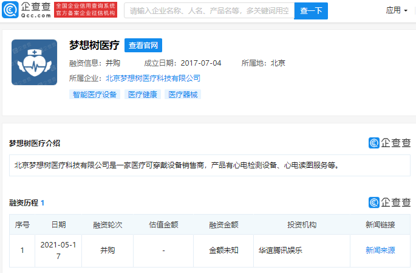
Task: Select the 智能医疗设备 tag
Action: point(94,94)
